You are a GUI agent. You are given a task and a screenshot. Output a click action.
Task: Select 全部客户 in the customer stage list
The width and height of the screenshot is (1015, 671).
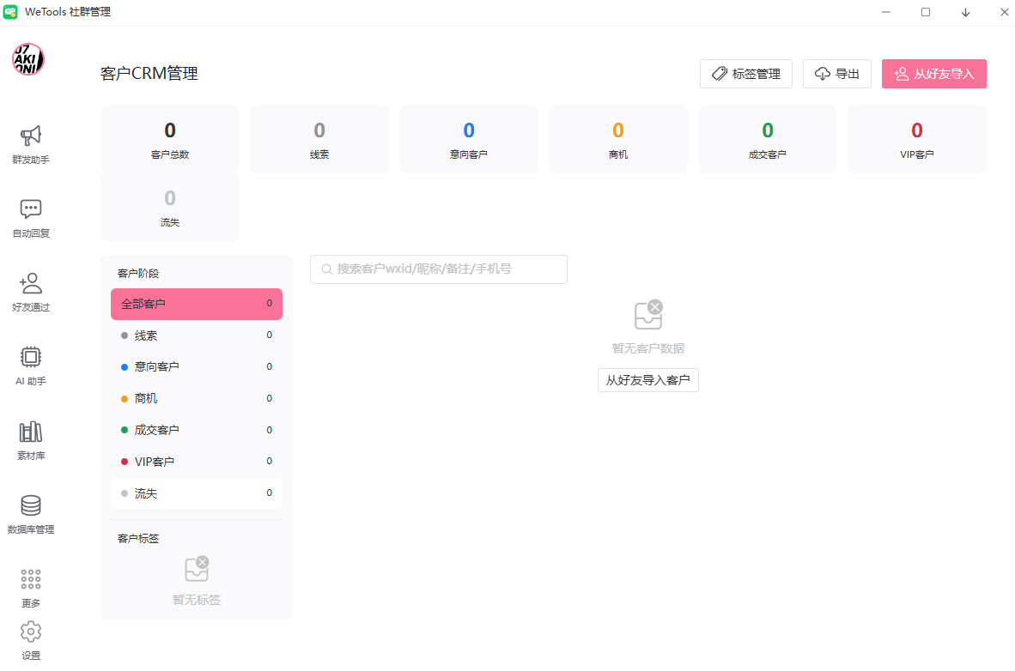(196, 304)
